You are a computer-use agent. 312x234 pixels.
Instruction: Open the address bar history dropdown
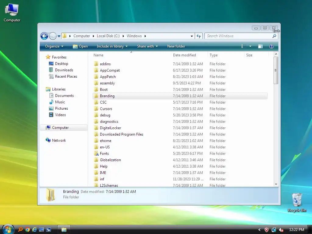click(192, 36)
